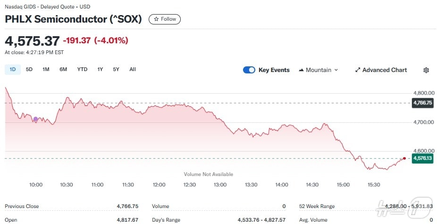Viewport: 437px width, 224px height.
Task: Switch to the 5D time range
Action: [29, 70]
